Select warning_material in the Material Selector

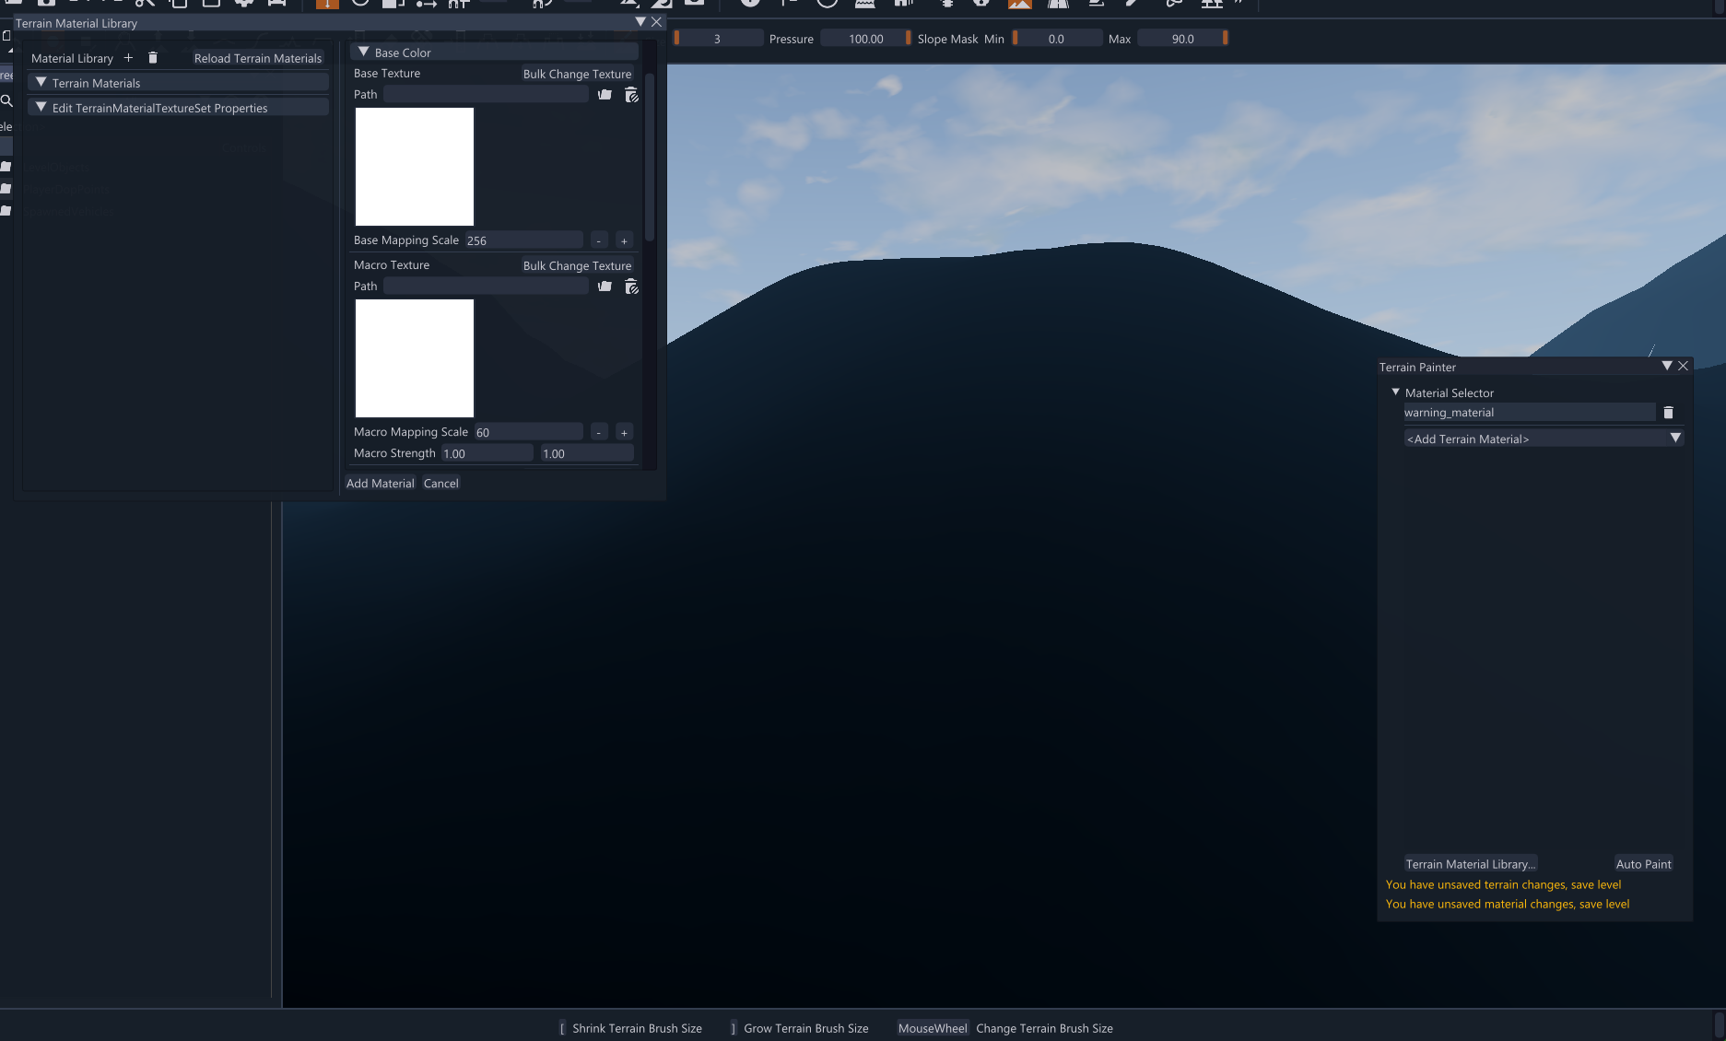[x=1529, y=413]
